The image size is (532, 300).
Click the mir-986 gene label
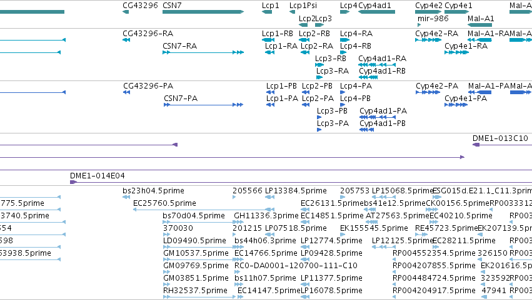pyautogui.click(x=433, y=19)
